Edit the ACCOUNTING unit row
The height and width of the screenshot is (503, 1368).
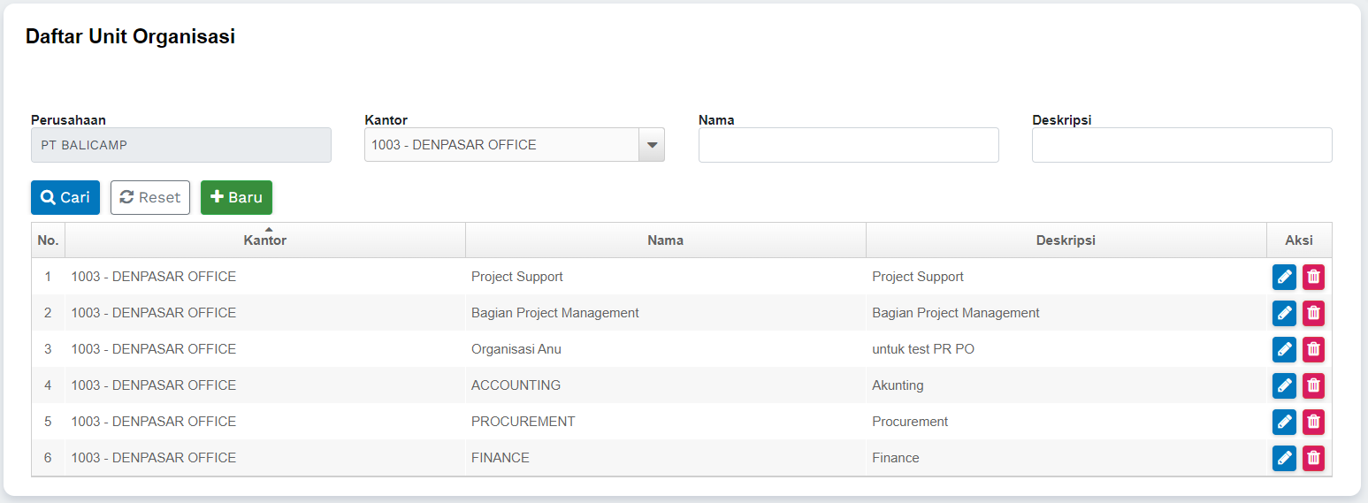[1284, 385]
